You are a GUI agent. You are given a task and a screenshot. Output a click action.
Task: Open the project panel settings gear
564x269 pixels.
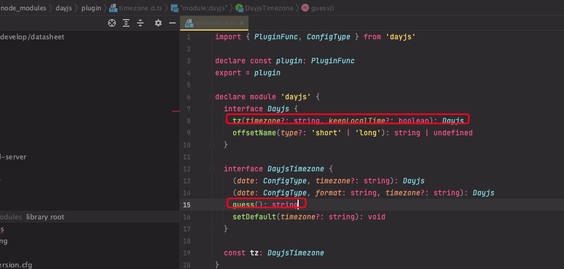(x=158, y=23)
